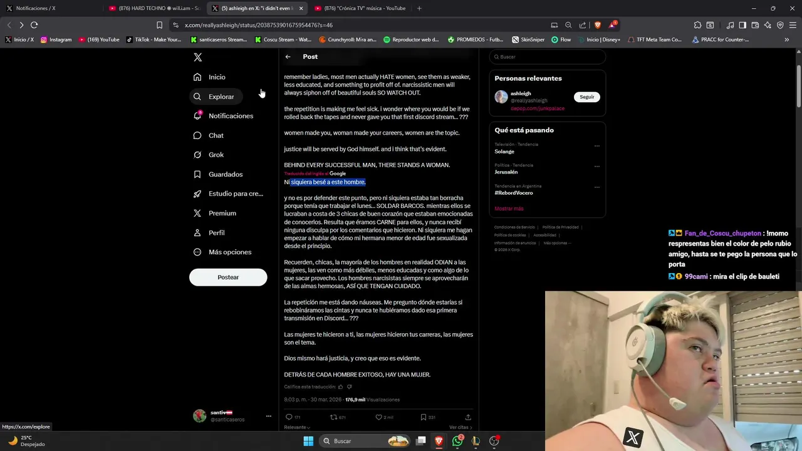
Task: Open Guardados bookmarks in sidebar
Action: pyautogui.click(x=218, y=174)
